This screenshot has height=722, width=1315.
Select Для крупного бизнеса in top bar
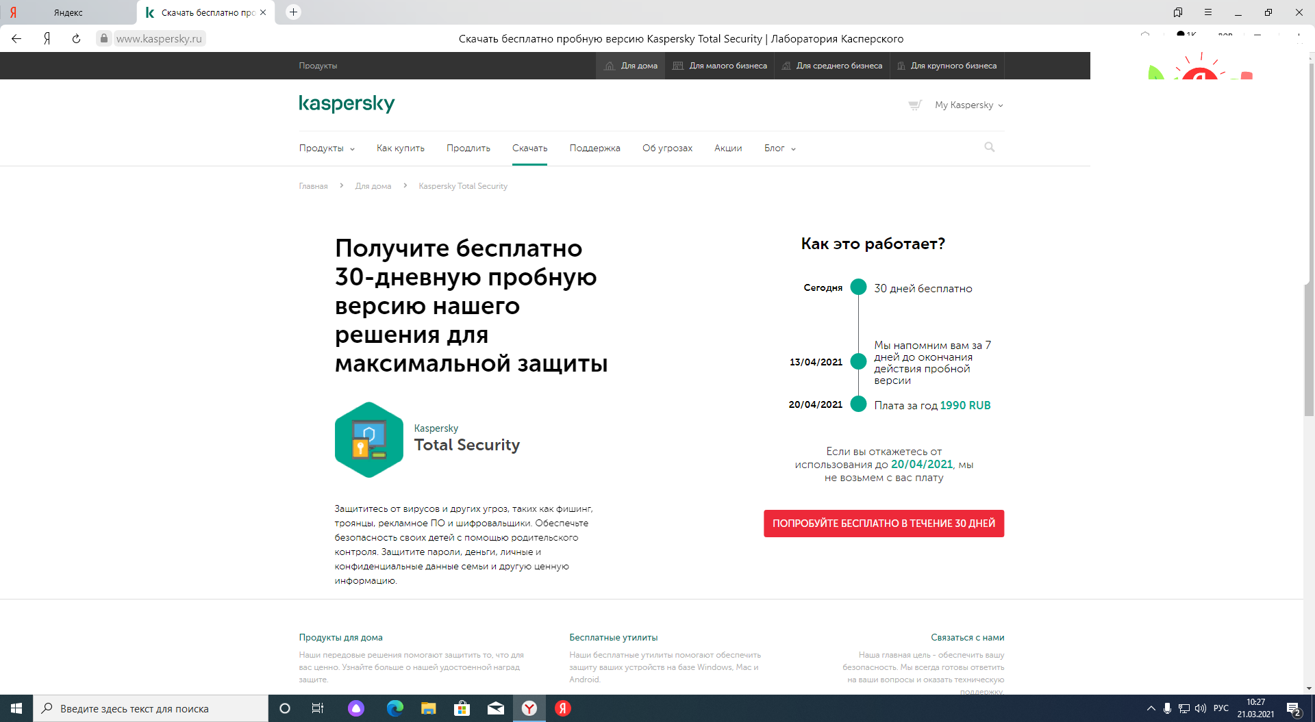947,66
